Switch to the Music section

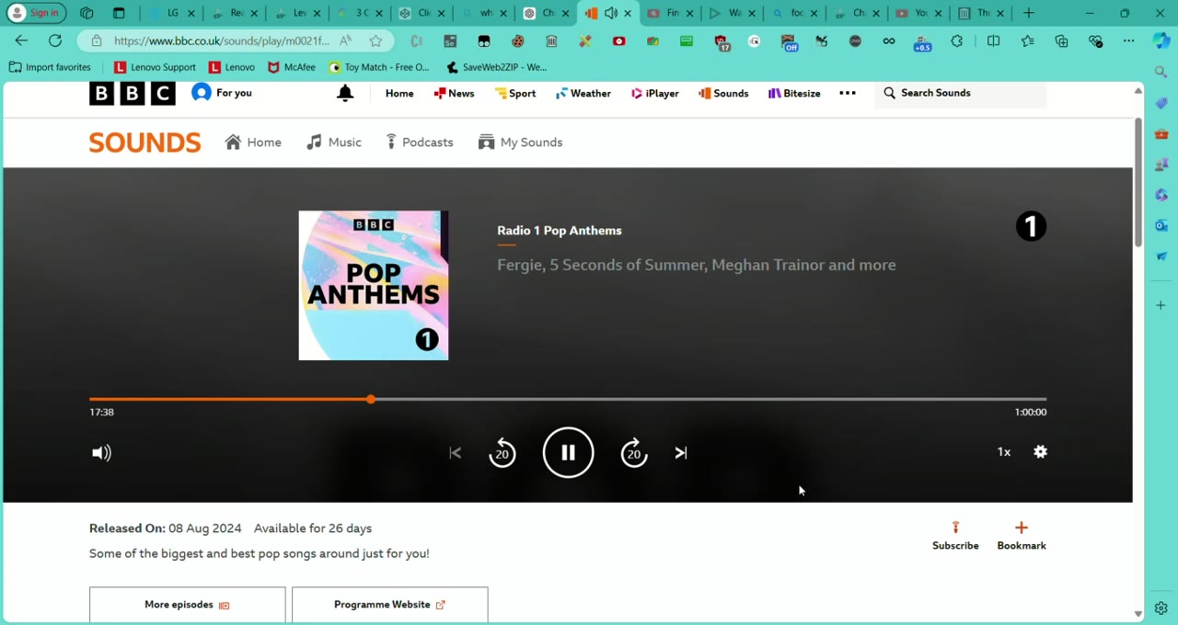coord(334,142)
